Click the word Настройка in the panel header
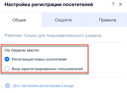 (x=17, y=5)
